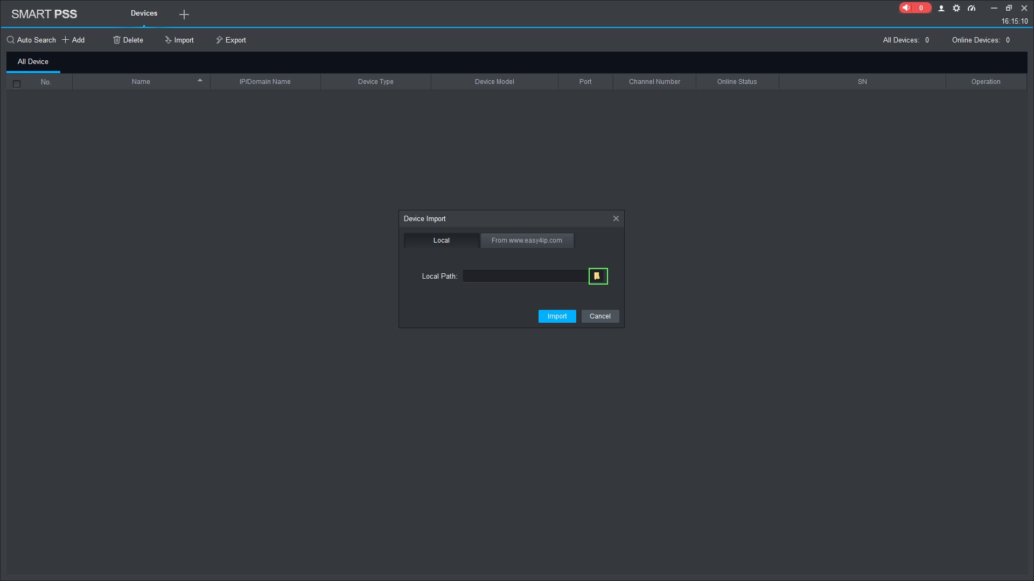Screen dimensions: 1034x581
Task: Click the Add device button
Action: 73,40
